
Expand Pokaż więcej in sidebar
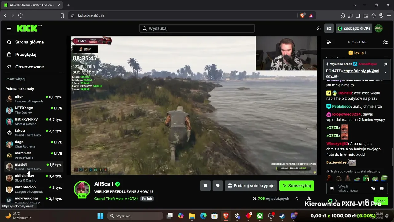(x=15, y=79)
